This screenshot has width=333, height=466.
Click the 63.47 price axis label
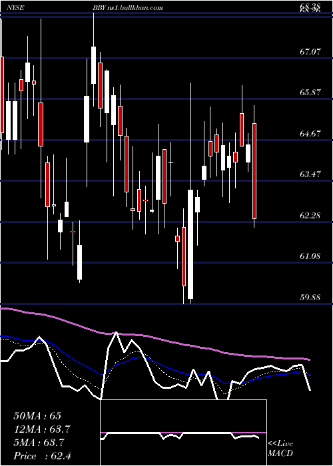pyautogui.click(x=310, y=174)
